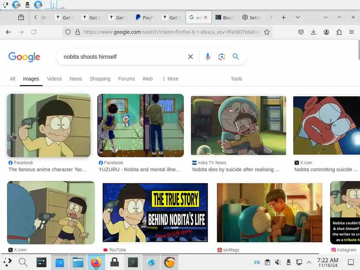Screen dimensions: 360x270
Task: Click the site padlock security icon
Action: (78, 32)
